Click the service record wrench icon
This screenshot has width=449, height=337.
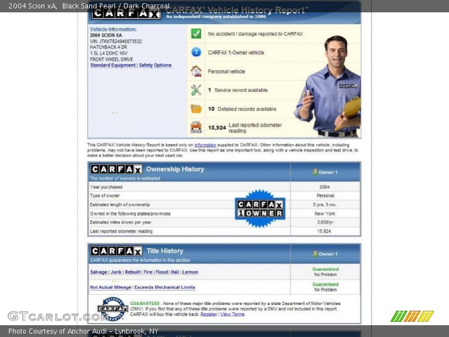196,90
